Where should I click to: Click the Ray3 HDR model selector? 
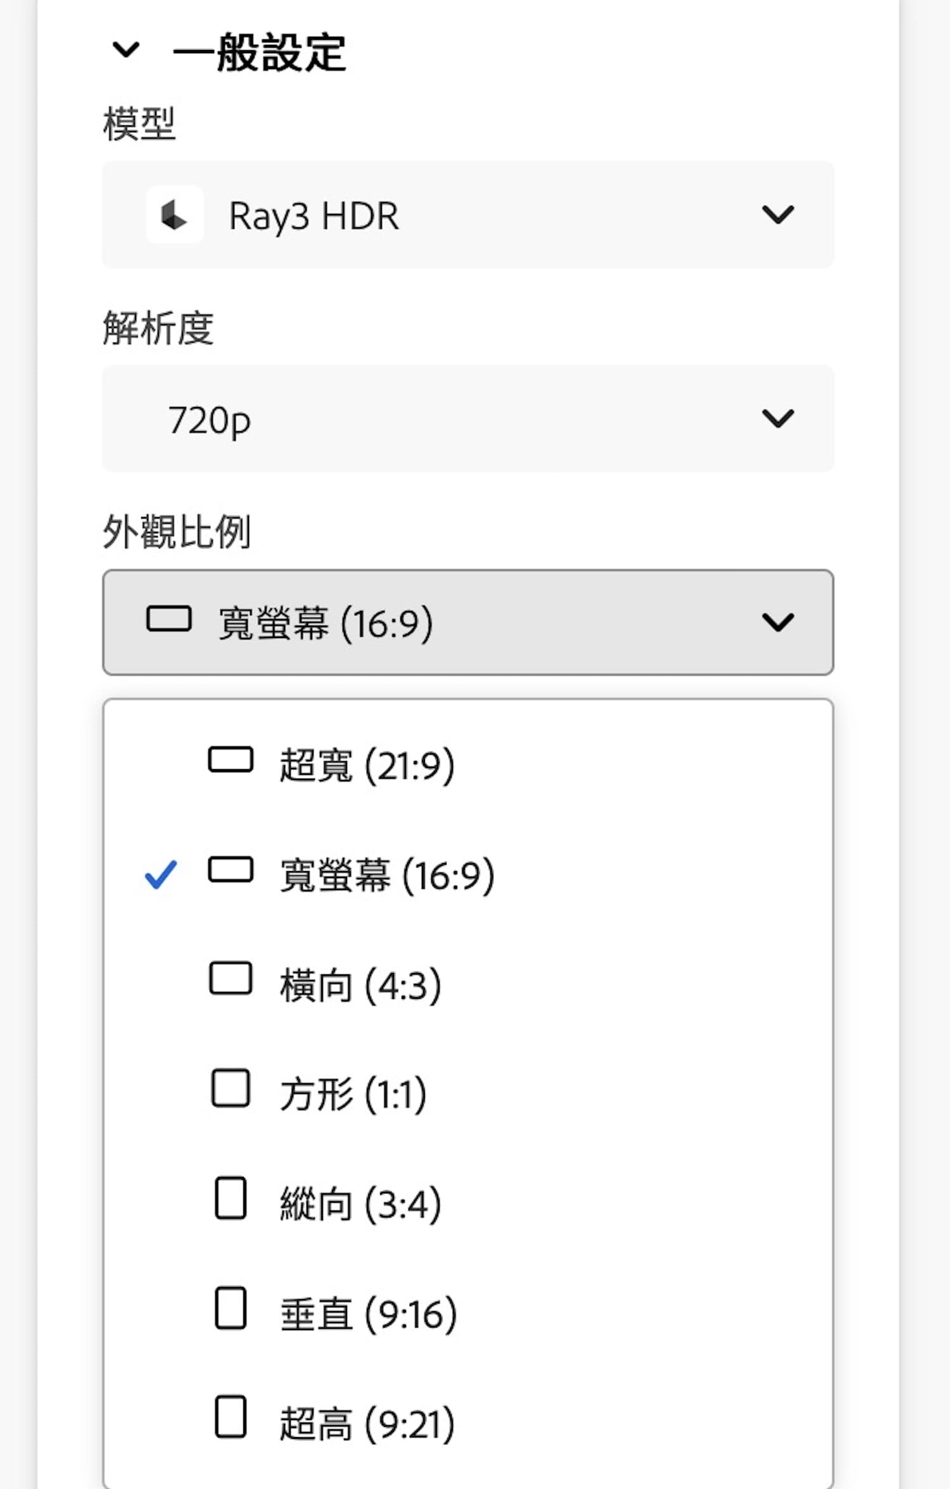(x=469, y=215)
